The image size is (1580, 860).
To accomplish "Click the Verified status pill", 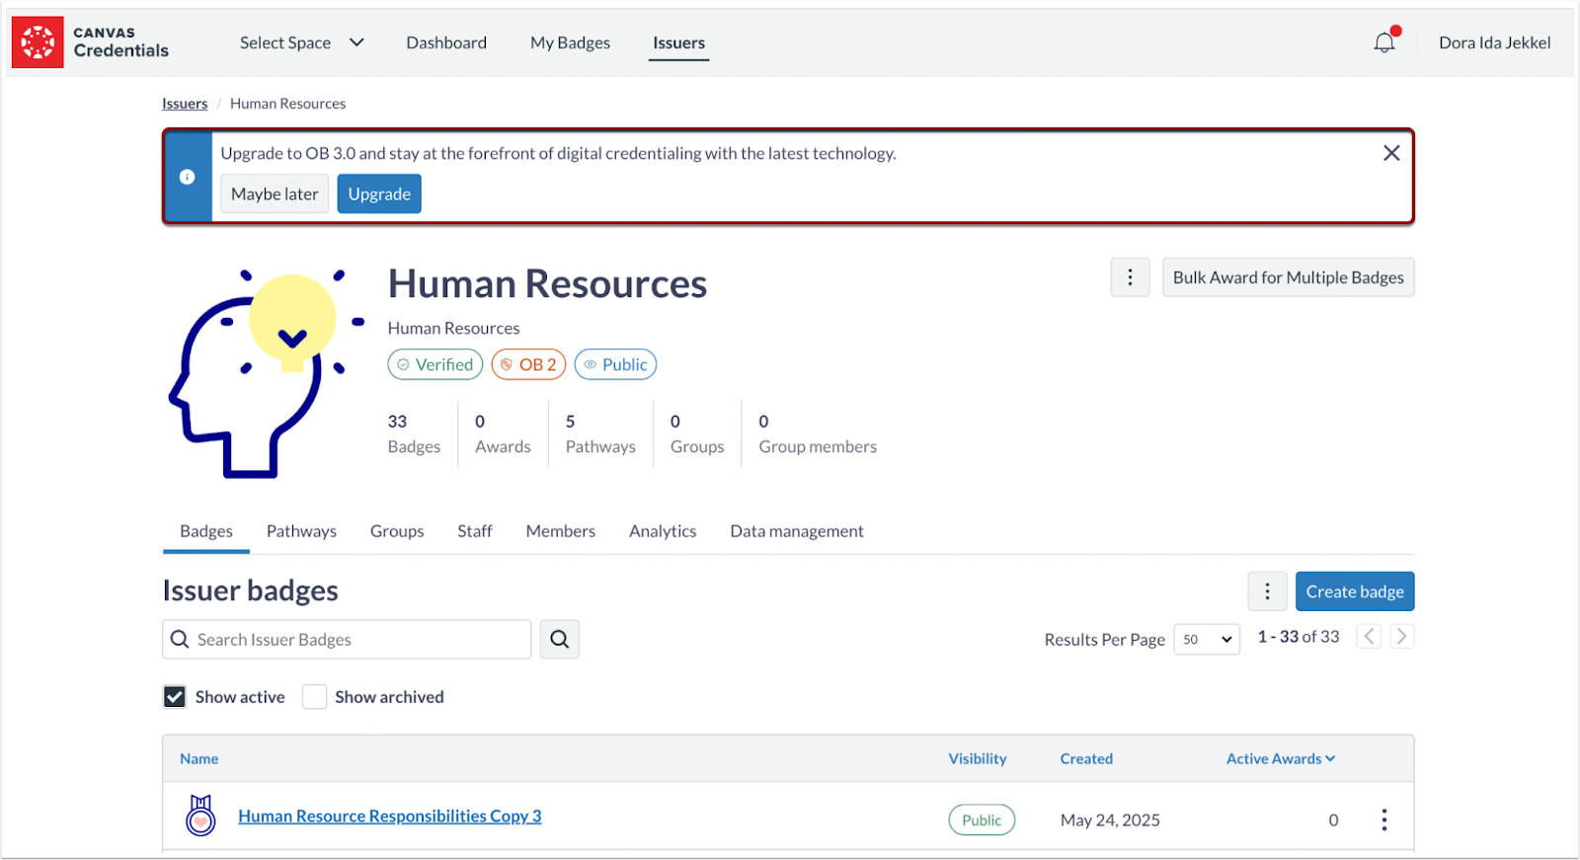I will pos(435,364).
